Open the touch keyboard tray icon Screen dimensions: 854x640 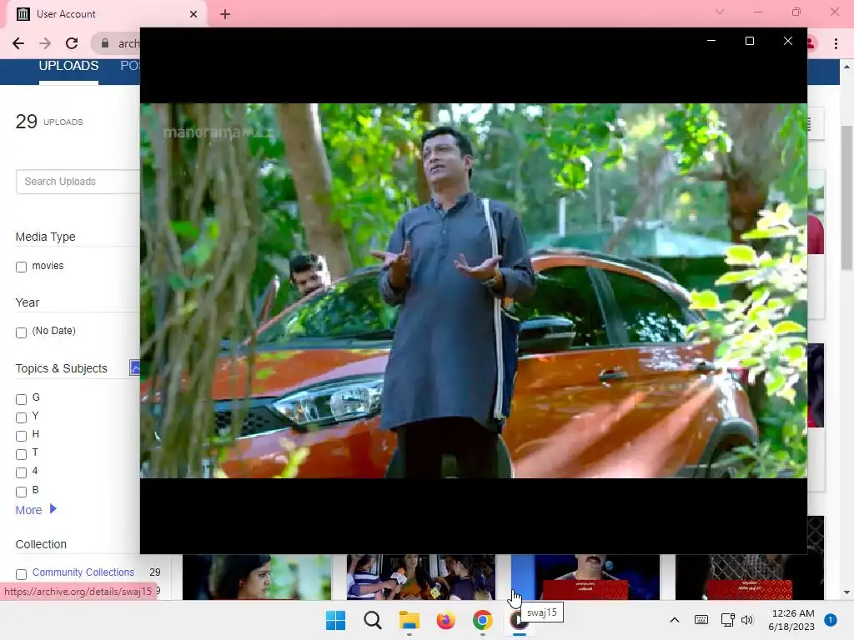coord(701,620)
